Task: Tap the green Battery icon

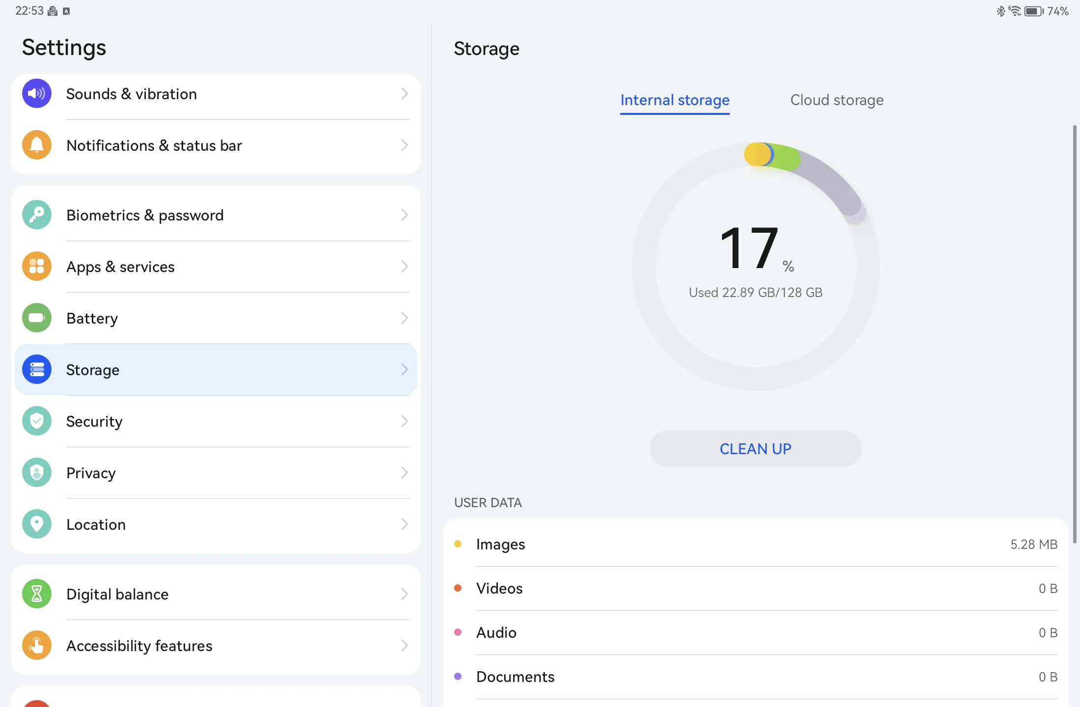Action: (37, 318)
